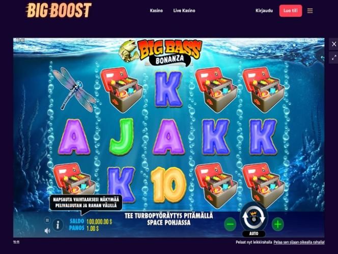The height and width of the screenshot is (254, 338).
Task: Open the Live Kasino menu item
Action: tap(184, 11)
